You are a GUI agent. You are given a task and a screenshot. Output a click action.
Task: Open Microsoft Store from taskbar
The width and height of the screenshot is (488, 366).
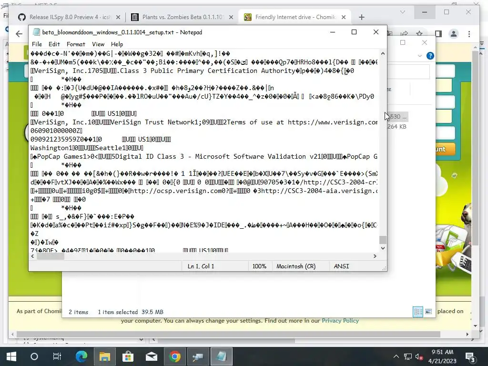pos(128,356)
